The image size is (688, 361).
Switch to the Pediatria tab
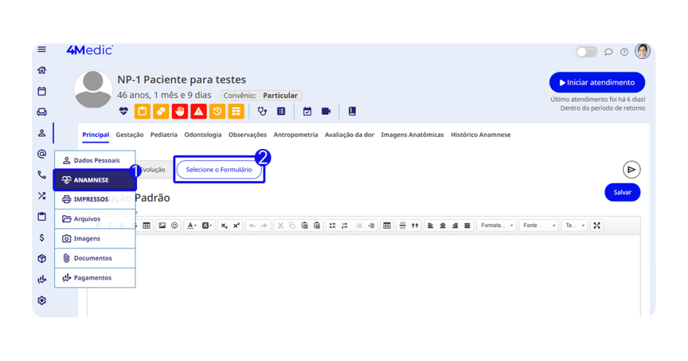(164, 135)
